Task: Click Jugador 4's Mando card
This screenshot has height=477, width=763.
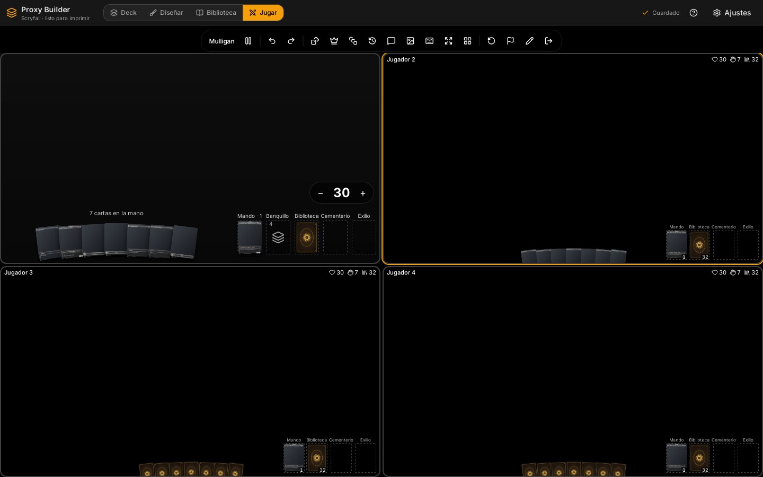Action: point(677,458)
